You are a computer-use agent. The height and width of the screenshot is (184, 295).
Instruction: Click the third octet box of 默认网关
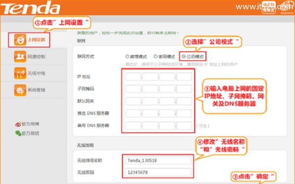point(167,101)
